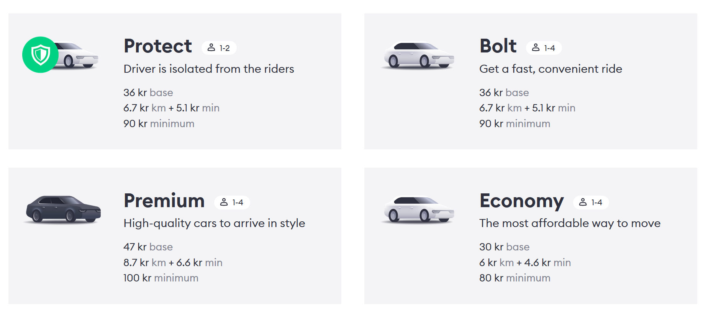
Task: Click "High-quality cars to arrive in style"
Action: 214,223
